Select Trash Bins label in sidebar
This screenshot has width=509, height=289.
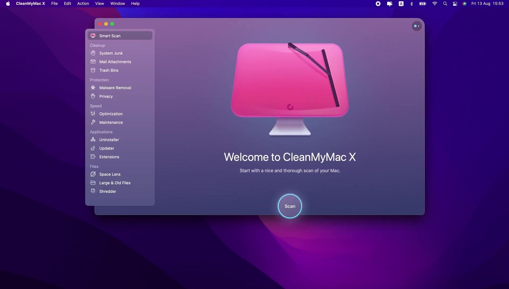point(109,70)
